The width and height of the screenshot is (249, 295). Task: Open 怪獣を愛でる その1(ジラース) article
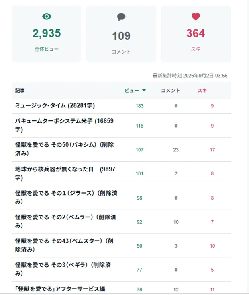tap(66, 197)
